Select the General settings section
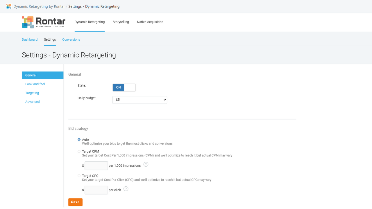Screen dimensions: 372x209 [31, 75]
